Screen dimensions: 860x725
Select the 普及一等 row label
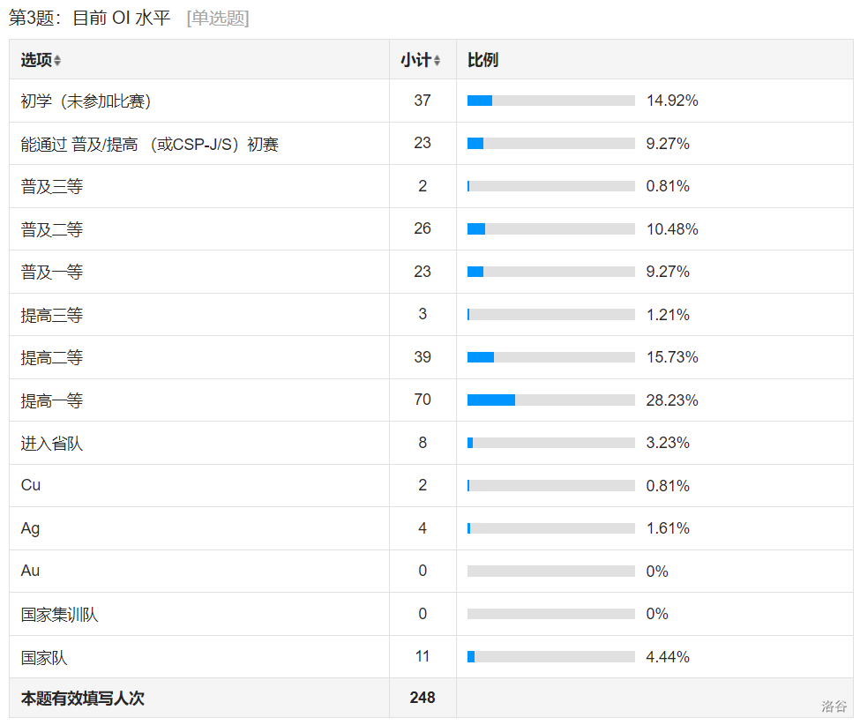point(52,273)
